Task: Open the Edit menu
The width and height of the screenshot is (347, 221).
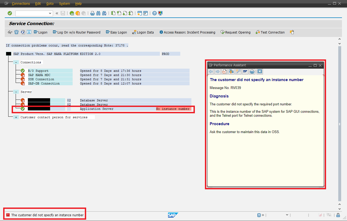Action: pyautogui.click(x=38, y=4)
